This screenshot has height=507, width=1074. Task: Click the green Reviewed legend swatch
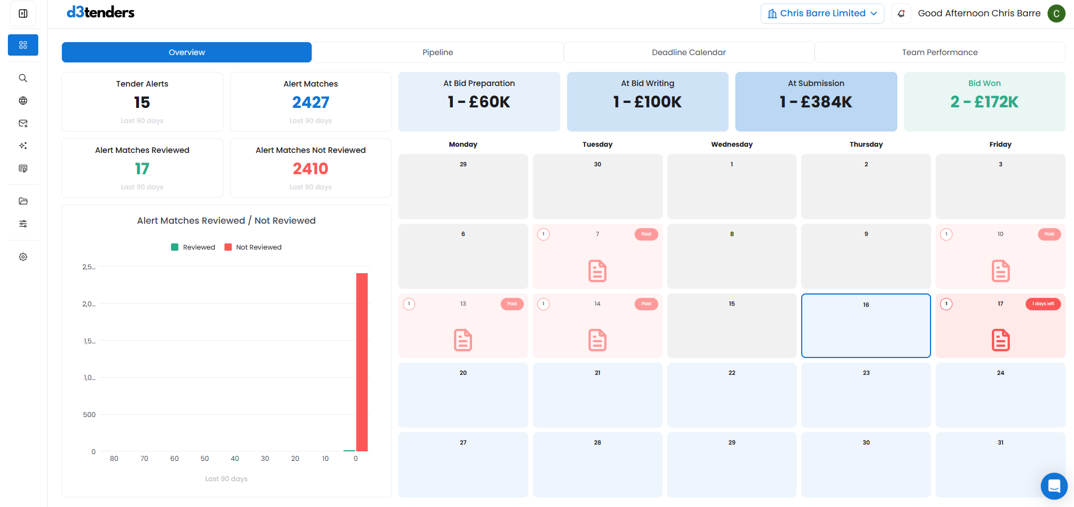click(175, 247)
